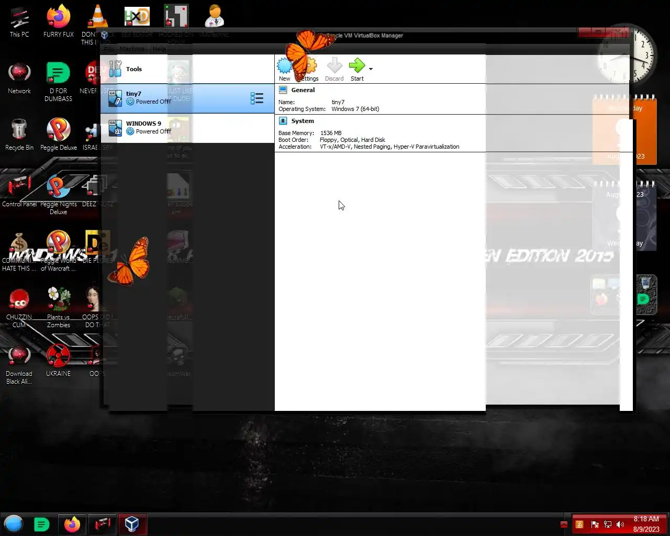Click the System section header
670x536 pixels.
click(x=303, y=121)
